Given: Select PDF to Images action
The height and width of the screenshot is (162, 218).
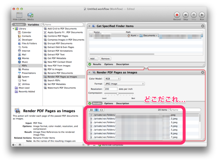Looking at the screenshot, I should click(55, 69).
